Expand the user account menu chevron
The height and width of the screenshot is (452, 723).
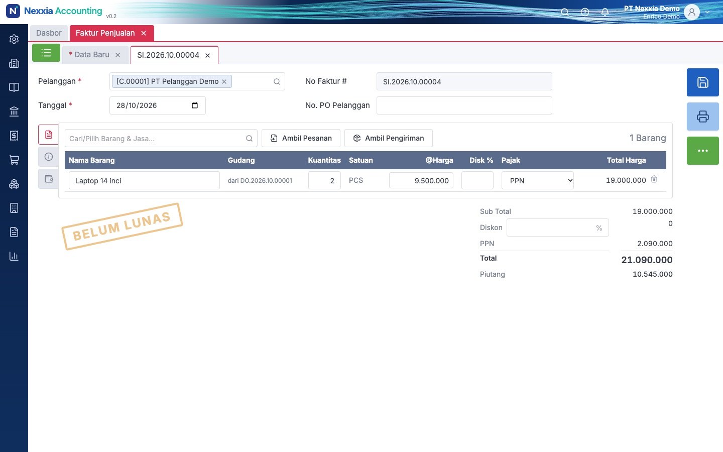[x=707, y=12]
